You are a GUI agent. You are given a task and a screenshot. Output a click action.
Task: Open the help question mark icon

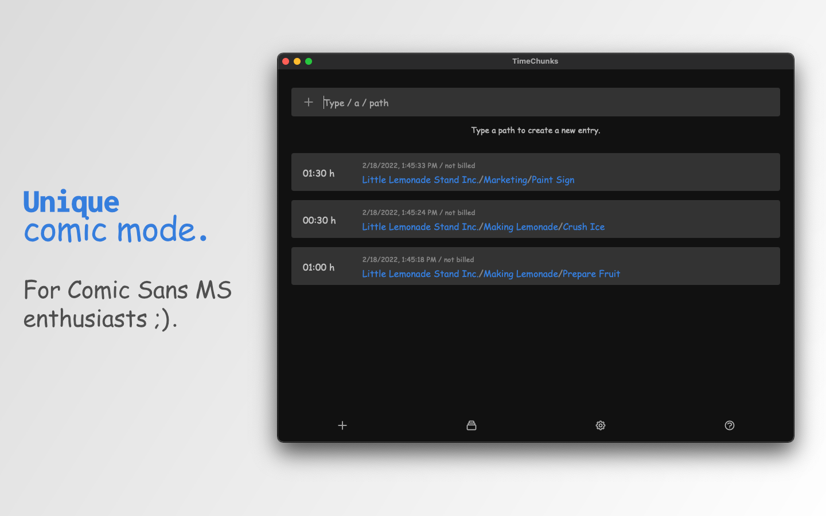(730, 425)
